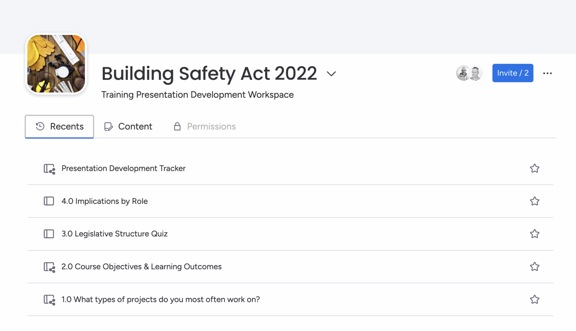Screen dimensions: 576x331
Task: Favorite the Presentation Development Tracker with star
Action: (535, 168)
